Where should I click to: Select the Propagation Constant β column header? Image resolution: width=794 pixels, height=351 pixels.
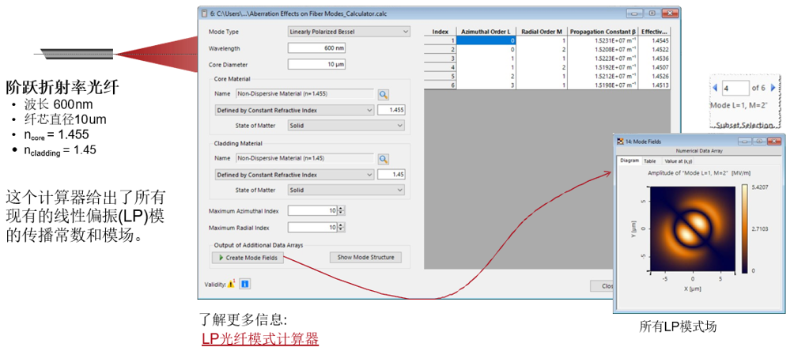click(603, 32)
